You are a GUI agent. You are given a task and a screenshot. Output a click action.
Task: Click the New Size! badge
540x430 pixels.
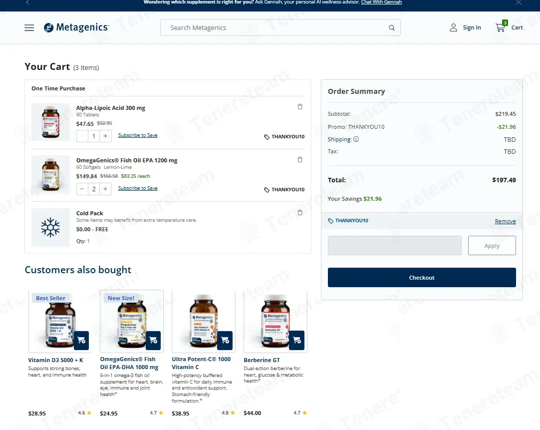tap(121, 298)
